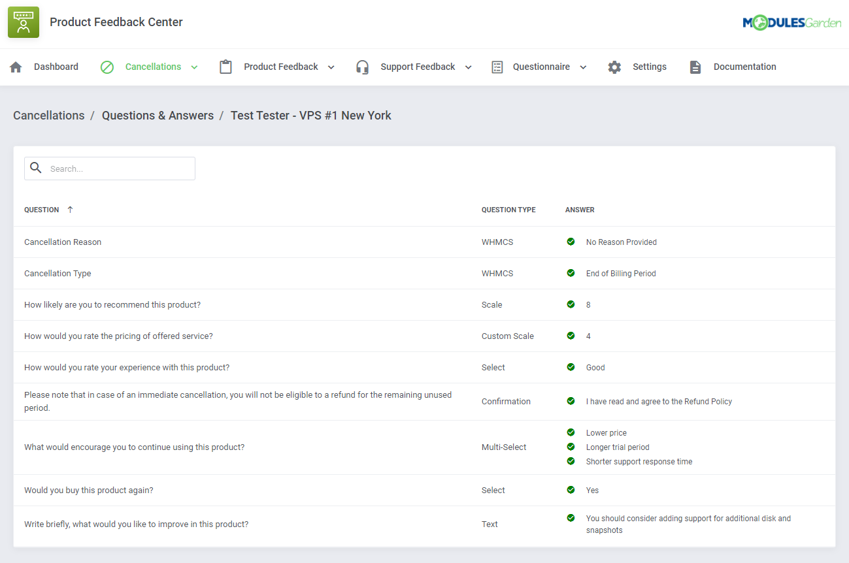
Task: Switch to the Dashboard menu item
Action: [x=56, y=66]
